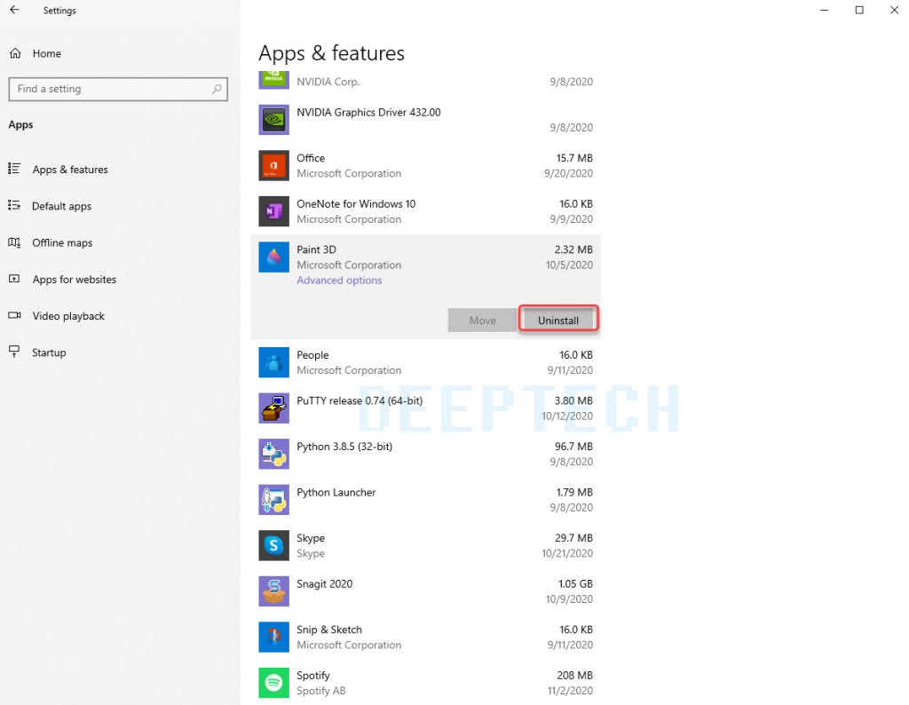909x705 pixels.
Task: Click the Skype install date 10/21/2020
Action: coord(567,553)
